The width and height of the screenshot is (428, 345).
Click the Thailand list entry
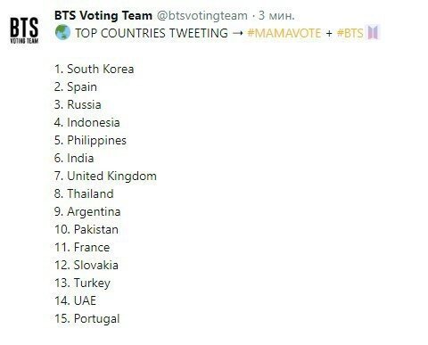[84, 193]
